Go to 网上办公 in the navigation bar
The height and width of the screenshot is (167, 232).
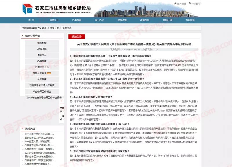tap(99, 20)
